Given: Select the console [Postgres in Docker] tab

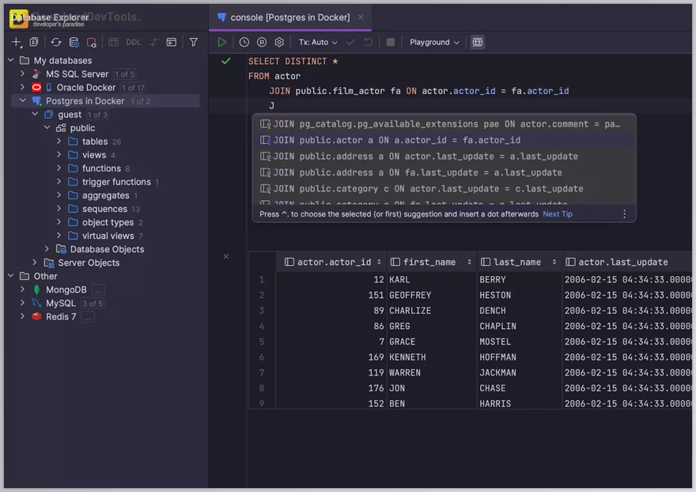Looking at the screenshot, I should coord(289,17).
